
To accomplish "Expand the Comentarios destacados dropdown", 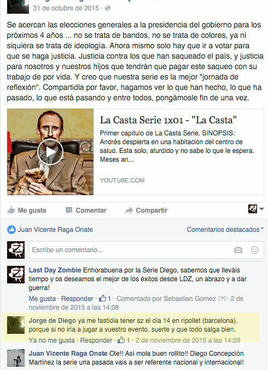I will (x=225, y=229).
